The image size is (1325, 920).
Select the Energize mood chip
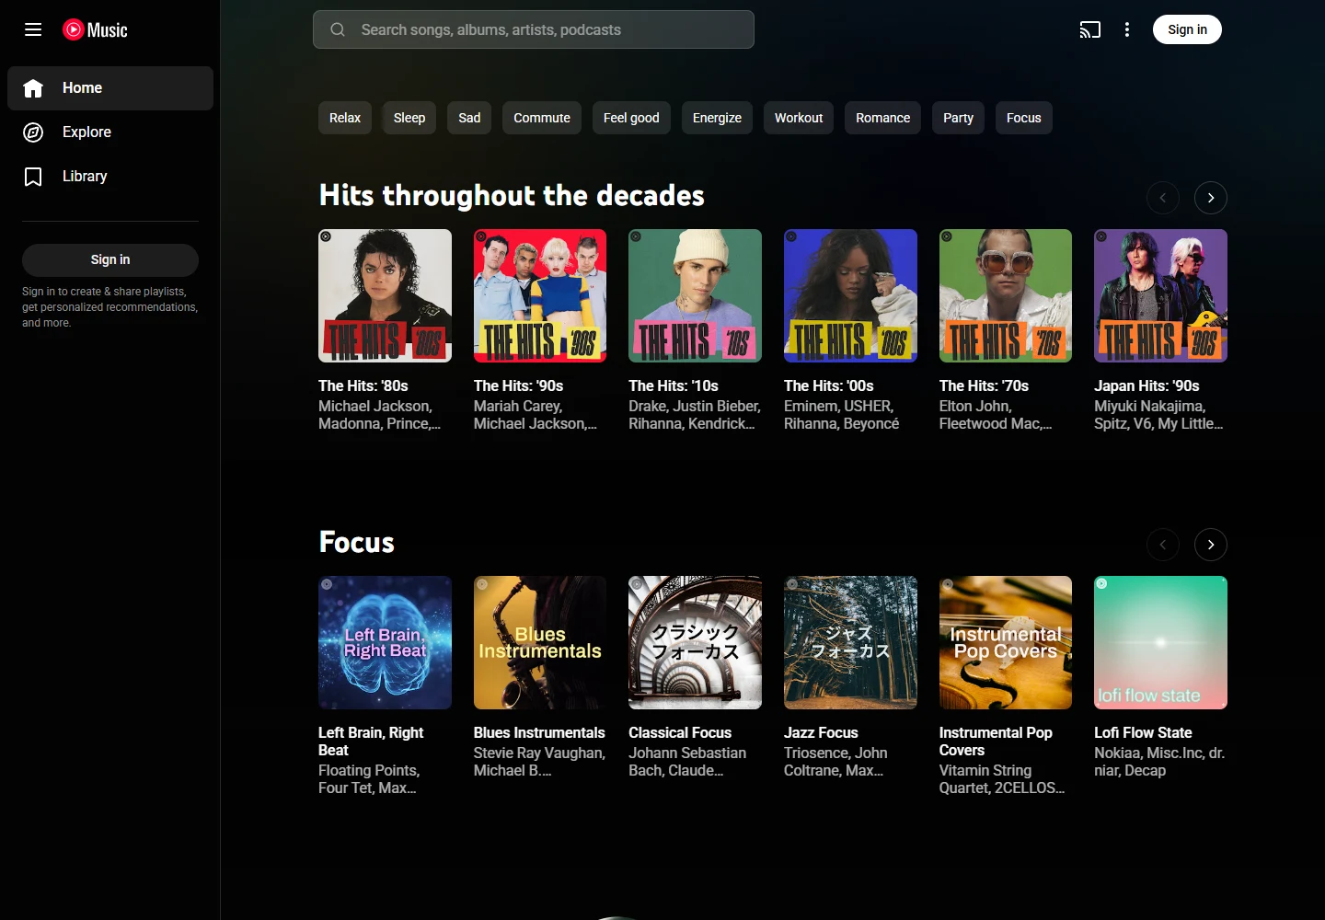tap(717, 118)
